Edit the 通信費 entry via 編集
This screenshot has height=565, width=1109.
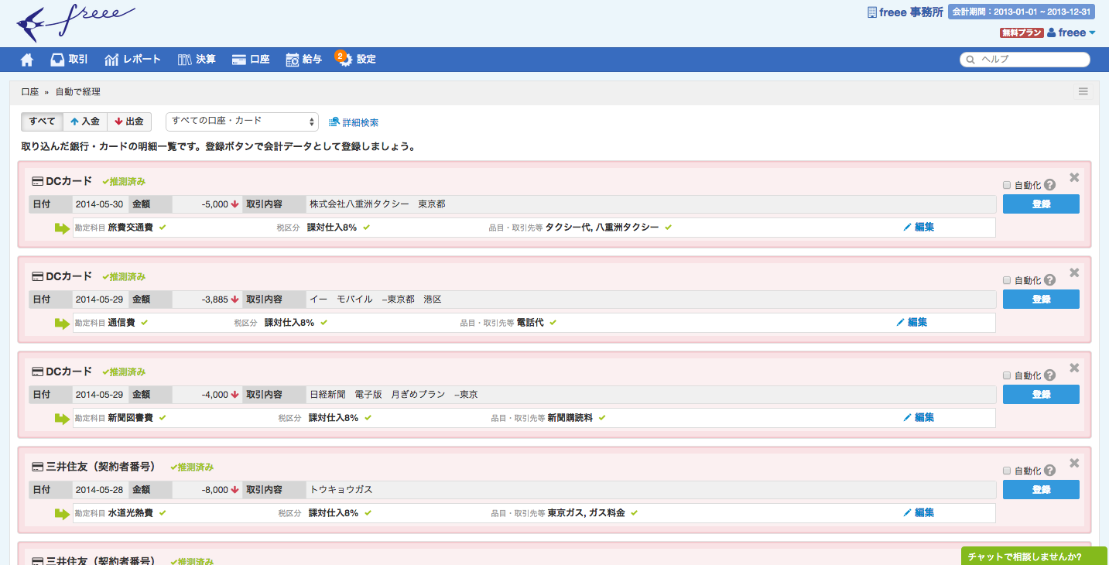(912, 323)
